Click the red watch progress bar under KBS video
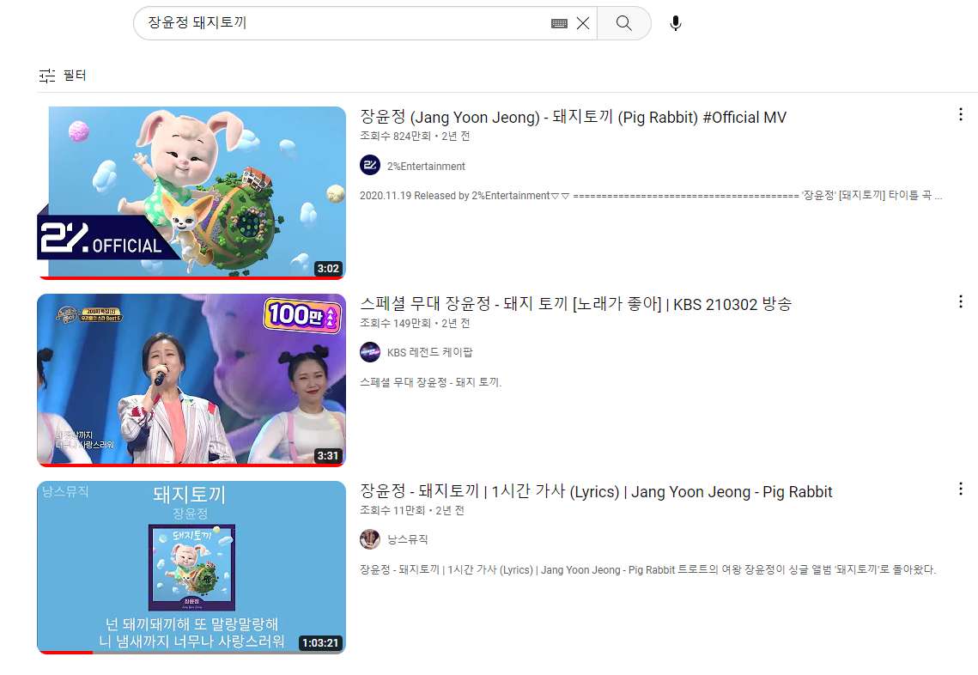 (191, 465)
